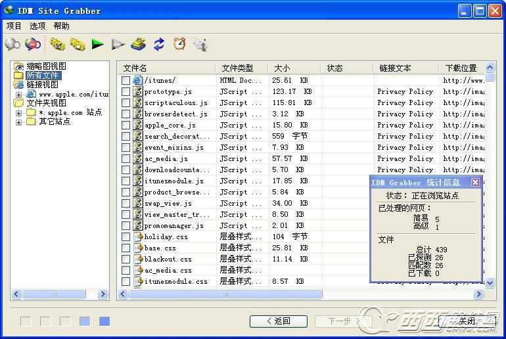Sort by 大小 column header
The height and width of the screenshot is (339, 506).
[x=294, y=68]
